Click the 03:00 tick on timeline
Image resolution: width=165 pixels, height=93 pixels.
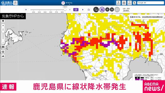[34, 12]
